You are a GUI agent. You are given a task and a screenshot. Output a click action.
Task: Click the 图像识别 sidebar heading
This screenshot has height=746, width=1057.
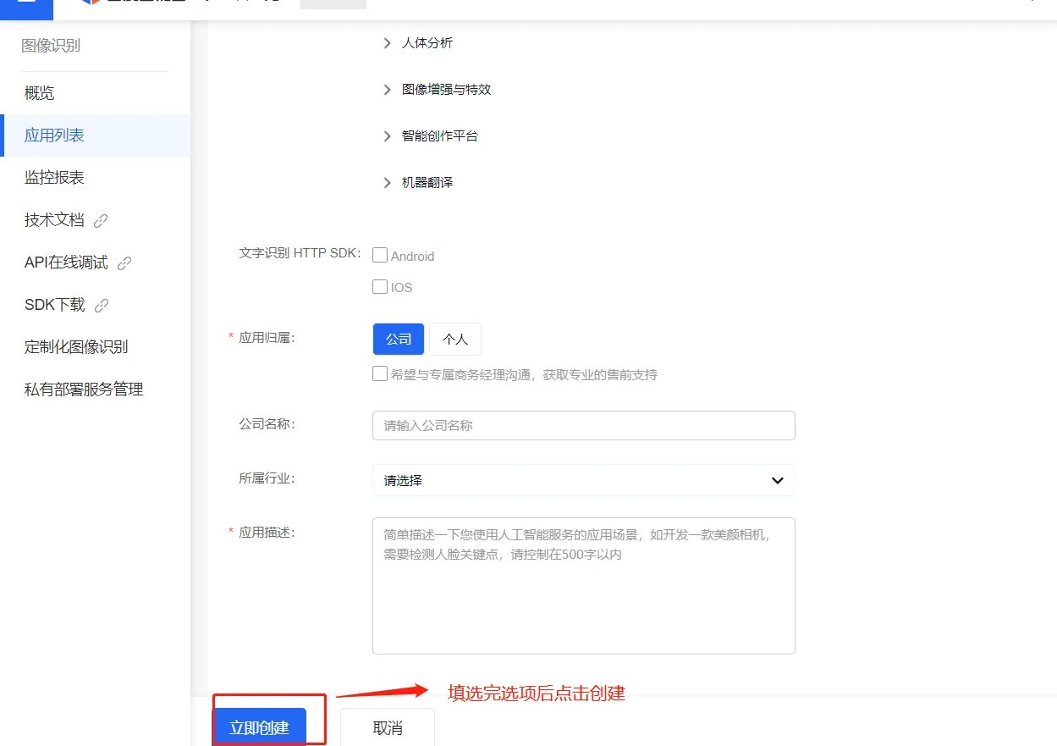(51, 46)
